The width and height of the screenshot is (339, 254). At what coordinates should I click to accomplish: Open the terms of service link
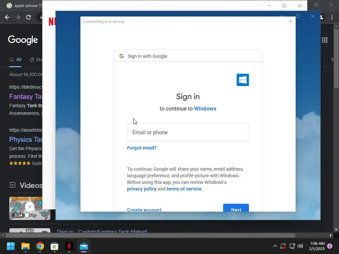point(184,189)
